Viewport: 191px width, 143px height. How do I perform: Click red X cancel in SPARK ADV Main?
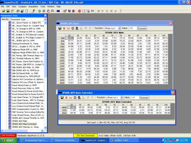click(x=64, y=28)
